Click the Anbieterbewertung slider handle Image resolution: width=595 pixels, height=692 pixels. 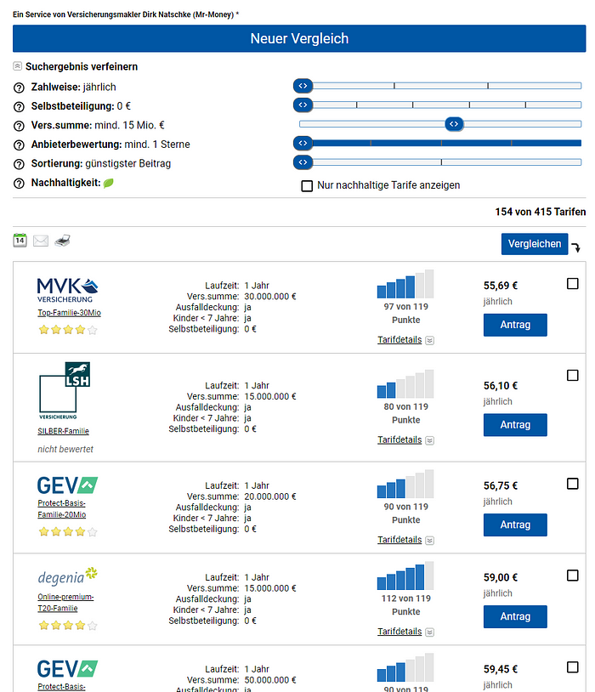pyautogui.click(x=303, y=143)
